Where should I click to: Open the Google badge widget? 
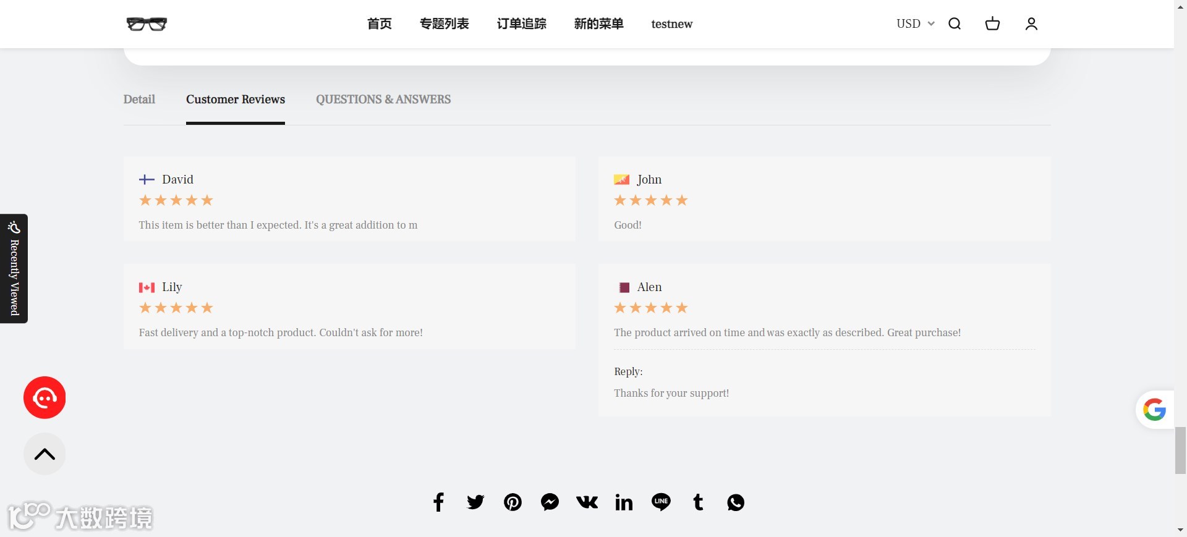pos(1154,410)
